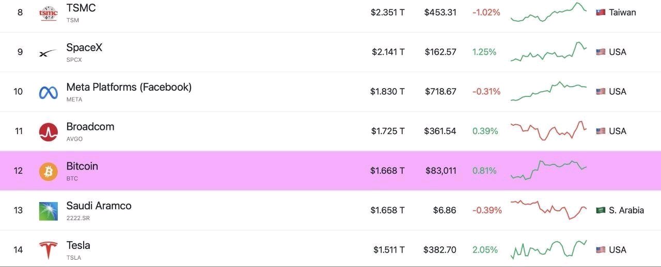Open the TSMC company name link

pos(81,8)
